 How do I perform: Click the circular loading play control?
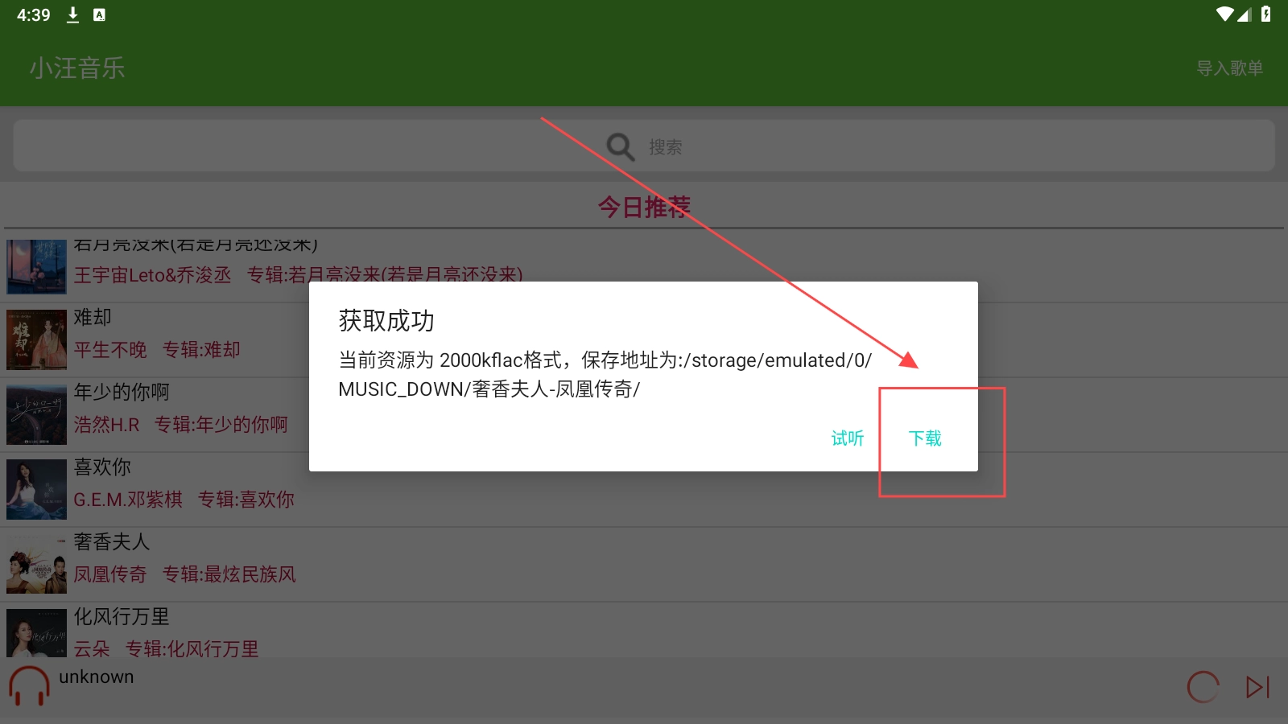(x=1203, y=687)
